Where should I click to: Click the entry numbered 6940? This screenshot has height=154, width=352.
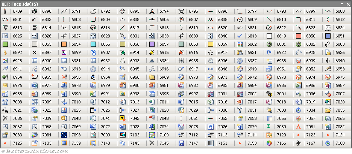click(x=340, y=61)
